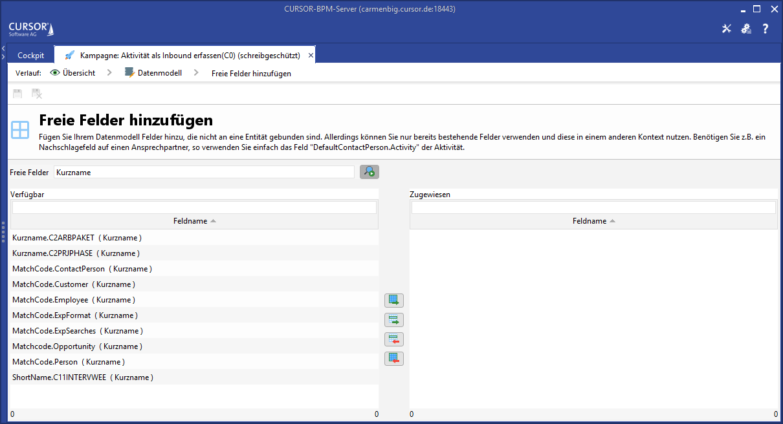Click the remove all fields button
This screenshot has width=783, height=424.
click(393, 358)
